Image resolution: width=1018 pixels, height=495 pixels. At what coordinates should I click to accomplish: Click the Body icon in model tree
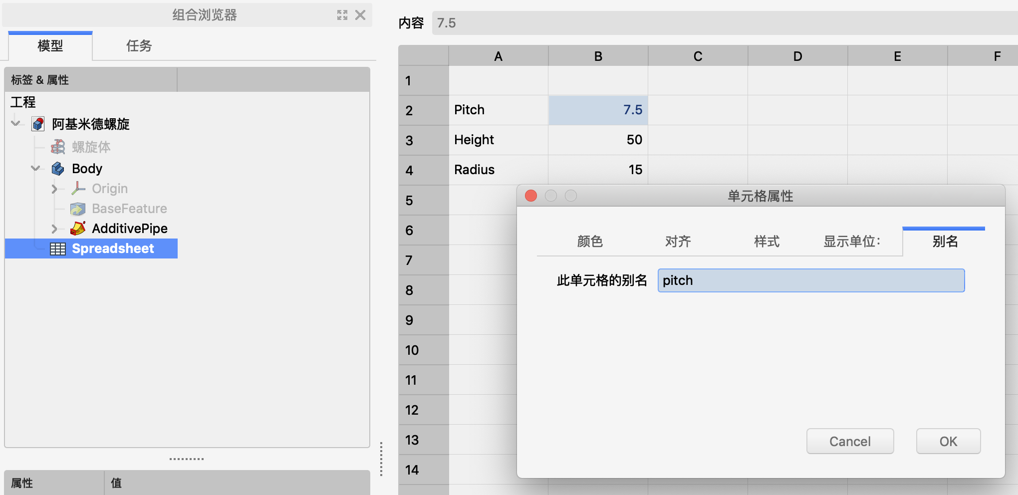(x=58, y=169)
